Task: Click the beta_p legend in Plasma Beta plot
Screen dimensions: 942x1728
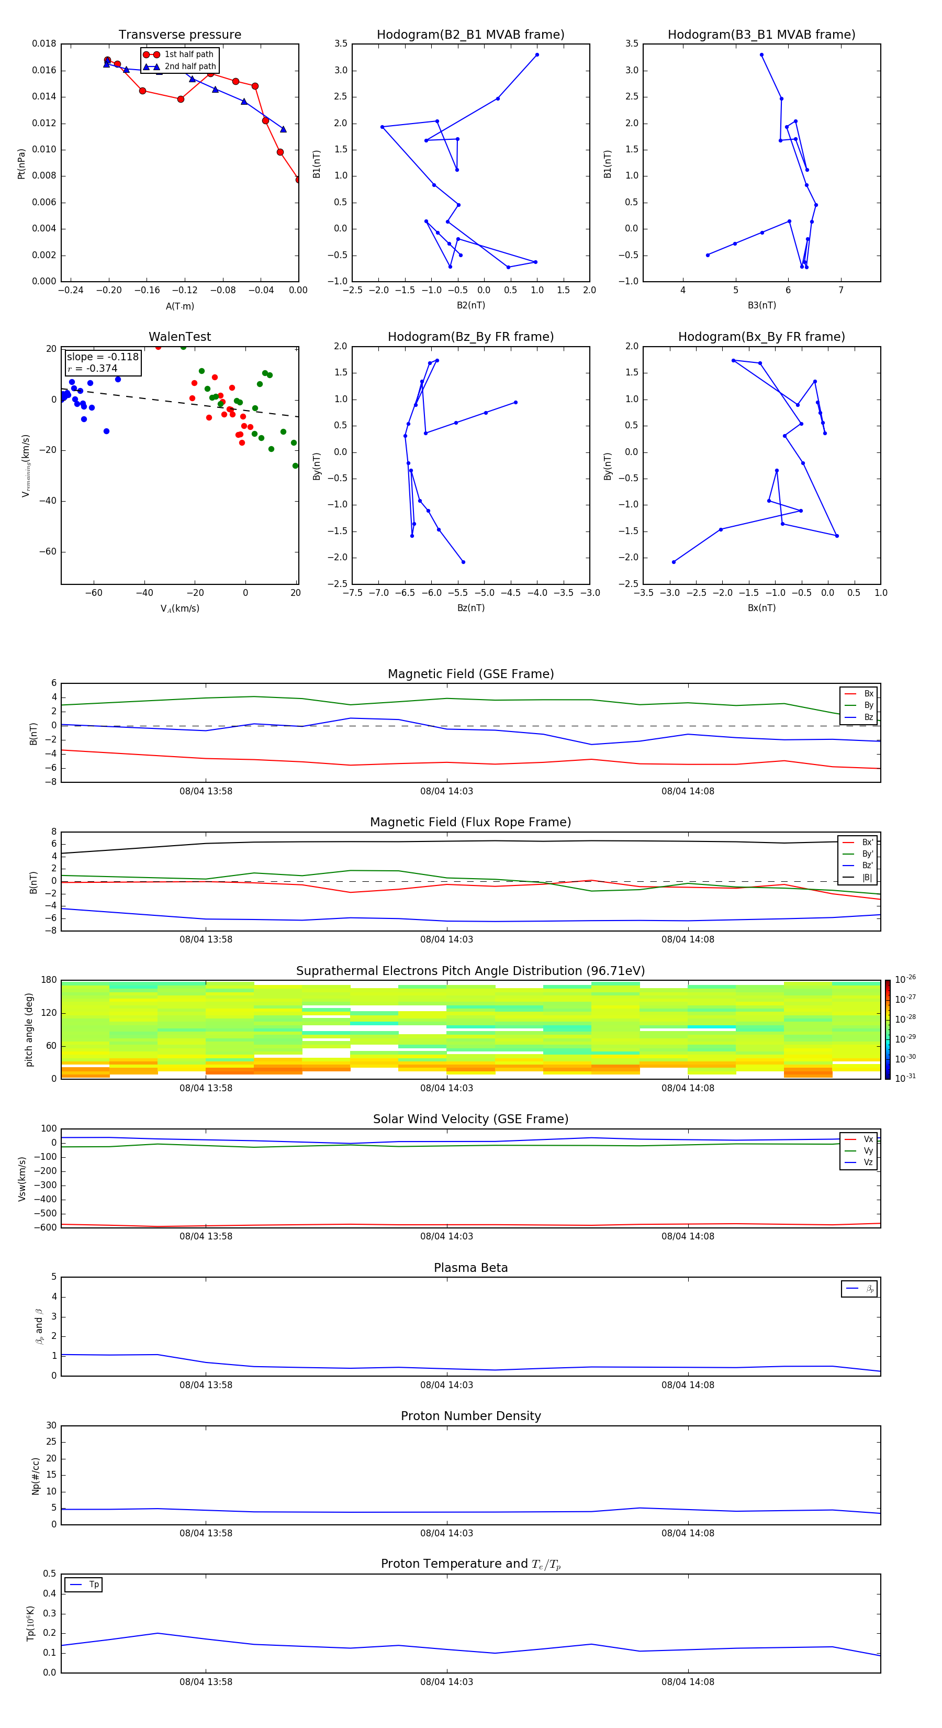Action: [859, 1289]
